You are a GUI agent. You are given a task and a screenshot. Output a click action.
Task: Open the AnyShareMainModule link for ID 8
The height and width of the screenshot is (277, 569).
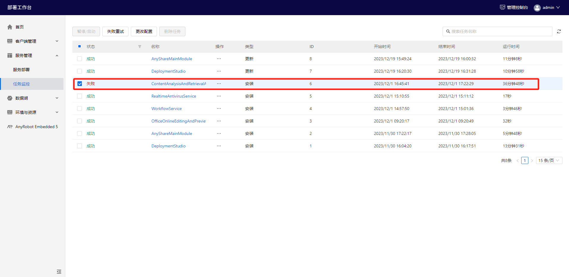coord(172,59)
